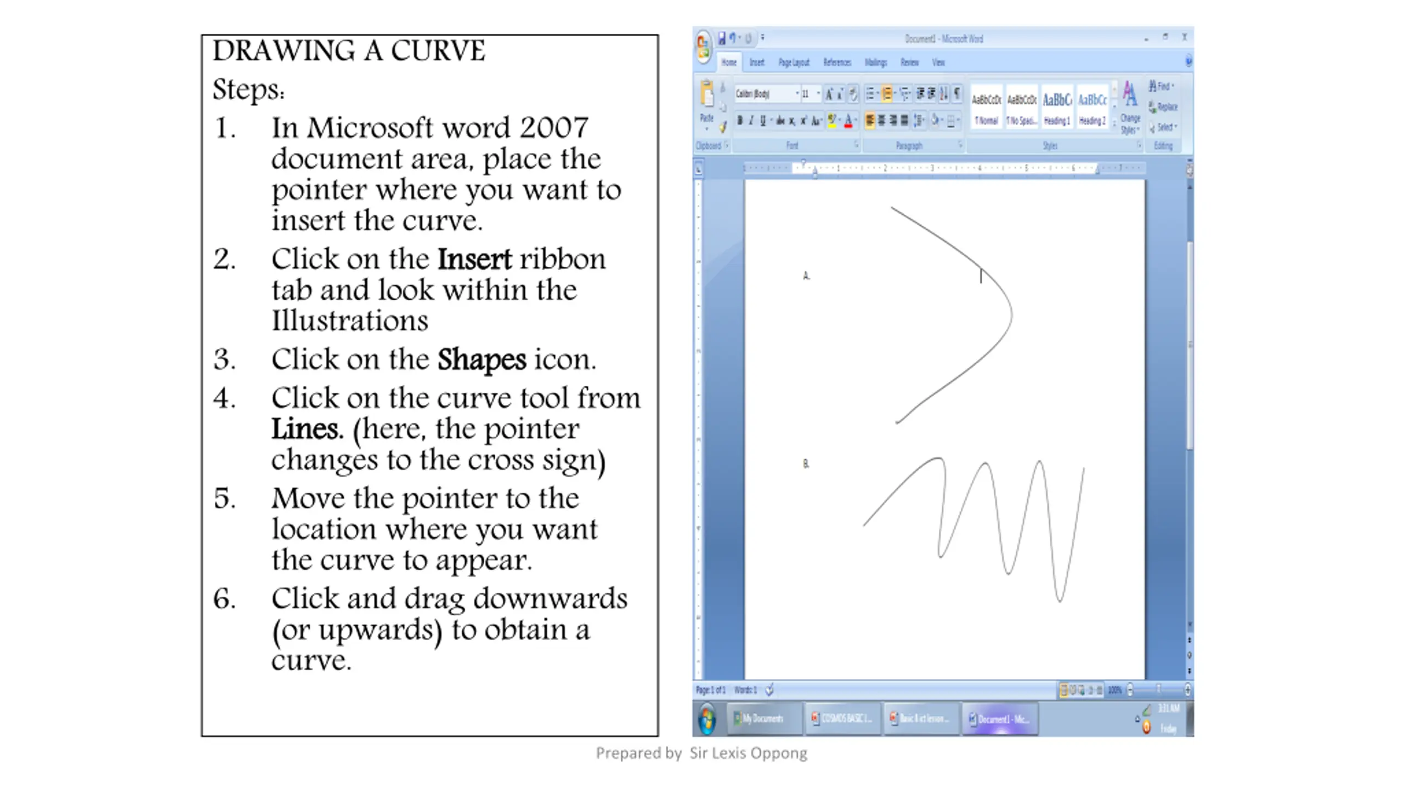
Task: Align text left
Action: (870, 121)
